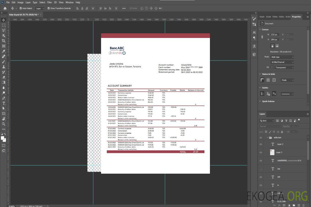Select the Lasso tool
The width and height of the screenshot is (311, 207).
tap(4, 30)
